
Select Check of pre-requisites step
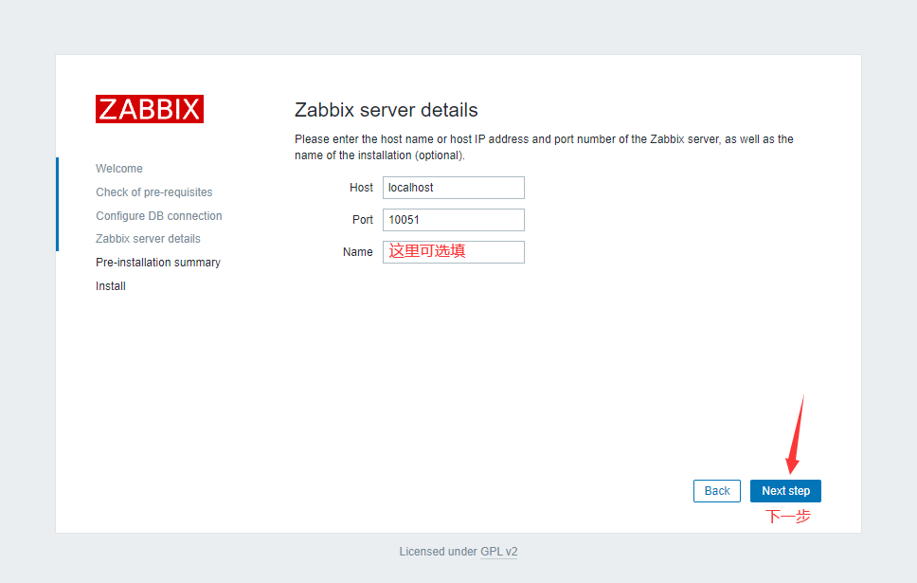pyautogui.click(x=154, y=192)
